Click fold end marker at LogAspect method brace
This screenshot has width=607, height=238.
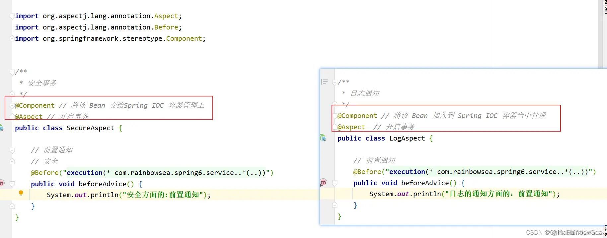[335, 205]
